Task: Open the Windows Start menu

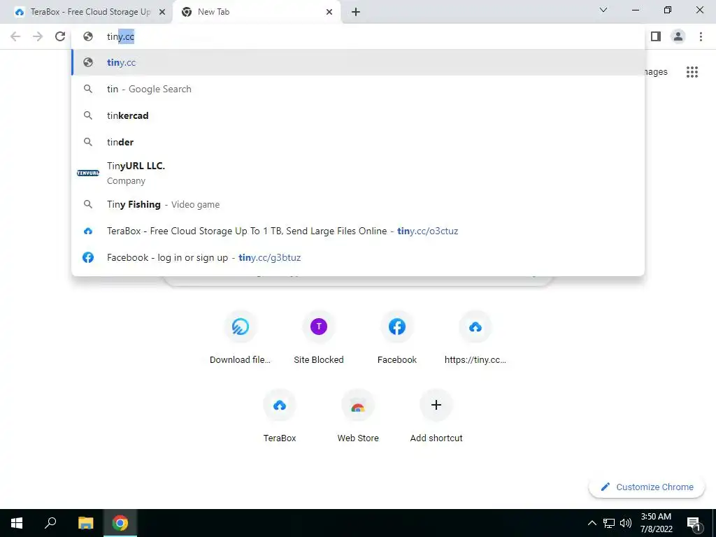Action: coord(17,523)
